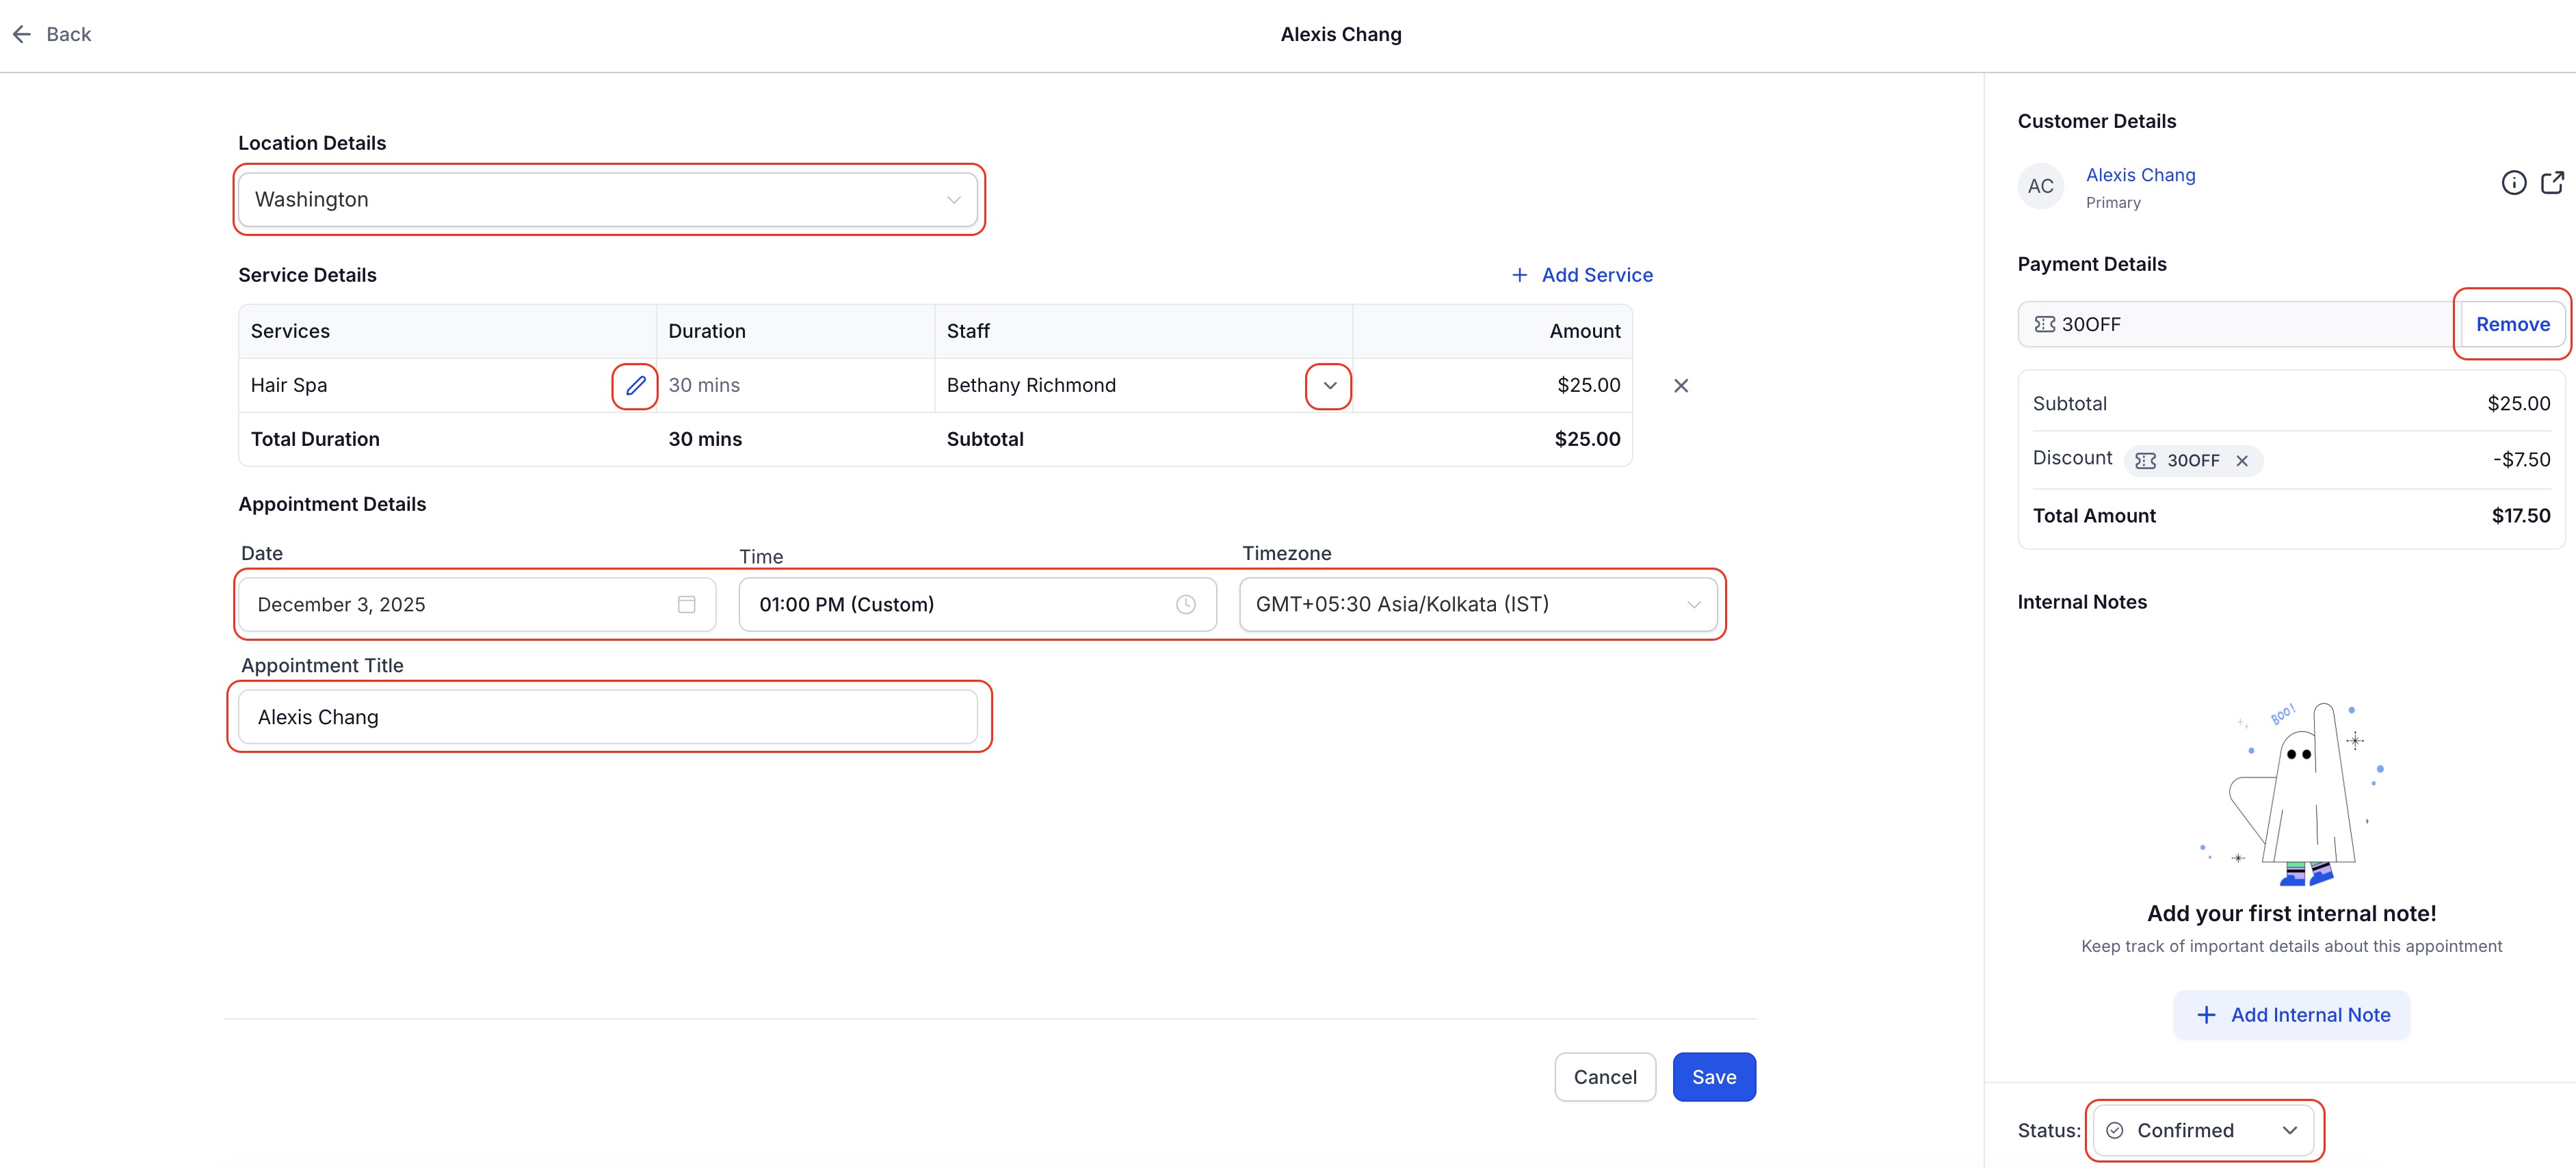Click Add Service link
Viewport: 2576px width, 1168px height.
point(1582,275)
